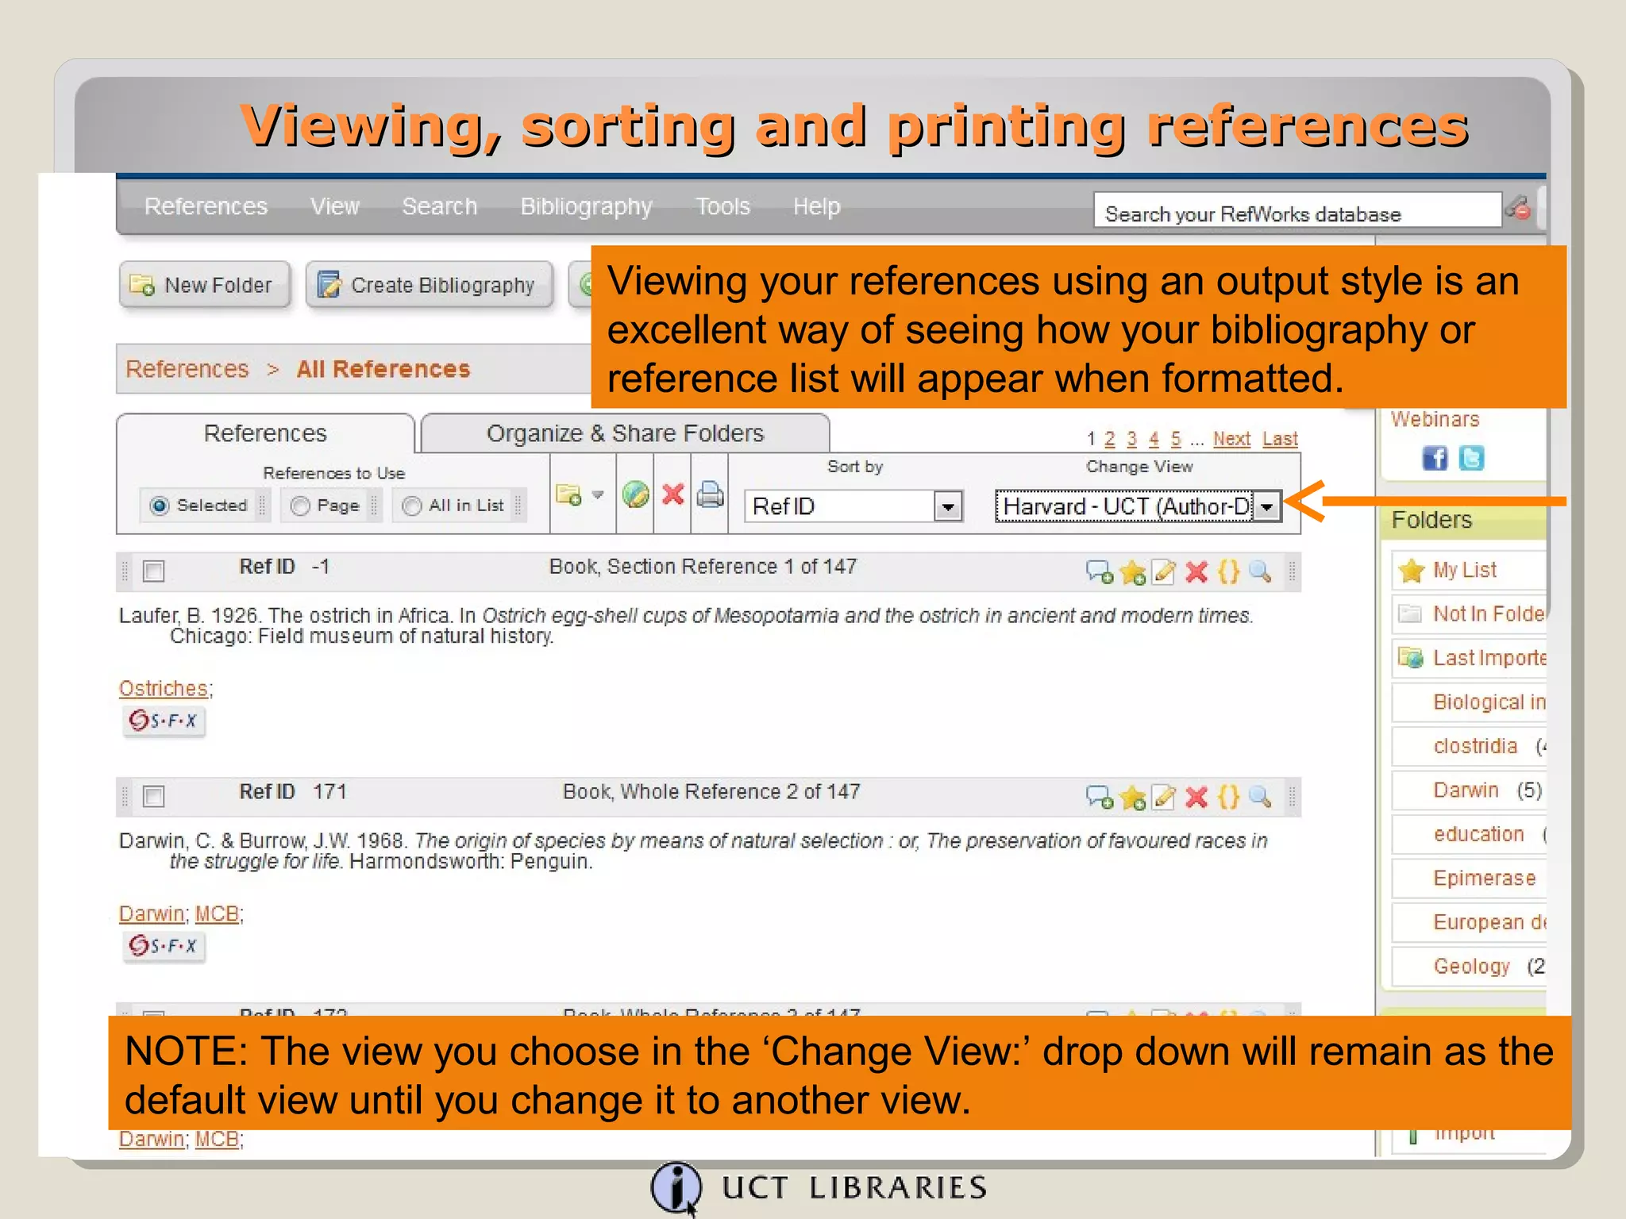Click the global edit icon
This screenshot has width=1626, height=1219.
635,494
